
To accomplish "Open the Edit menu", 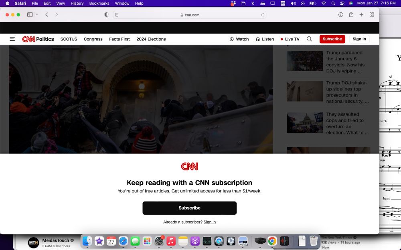I will (x=47, y=3).
